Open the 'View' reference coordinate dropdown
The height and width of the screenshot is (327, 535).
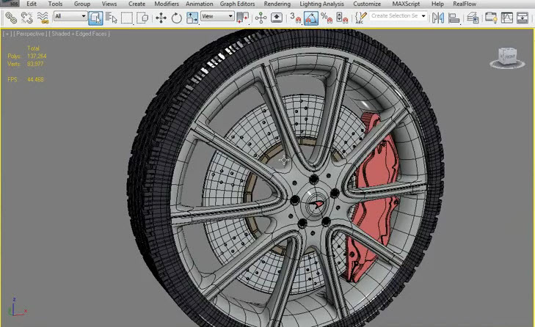(x=217, y=16)
